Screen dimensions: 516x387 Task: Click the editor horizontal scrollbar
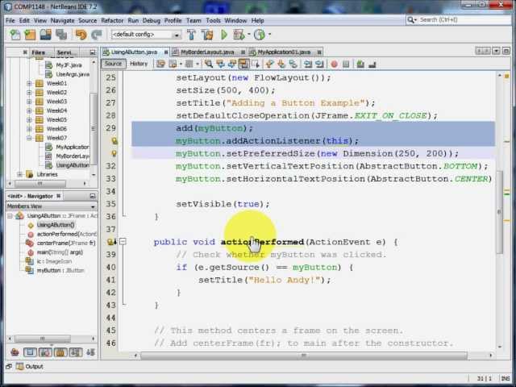(x=303, y=356)
